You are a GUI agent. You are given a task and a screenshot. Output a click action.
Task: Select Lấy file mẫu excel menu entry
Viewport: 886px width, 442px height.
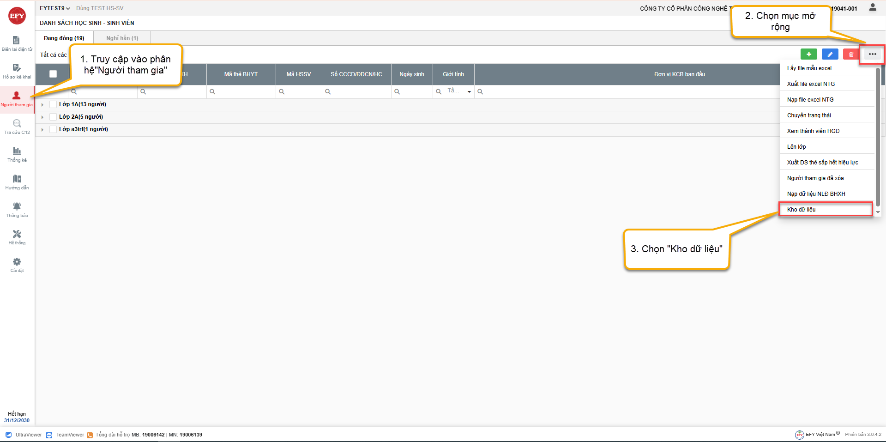tap(827, 68)
